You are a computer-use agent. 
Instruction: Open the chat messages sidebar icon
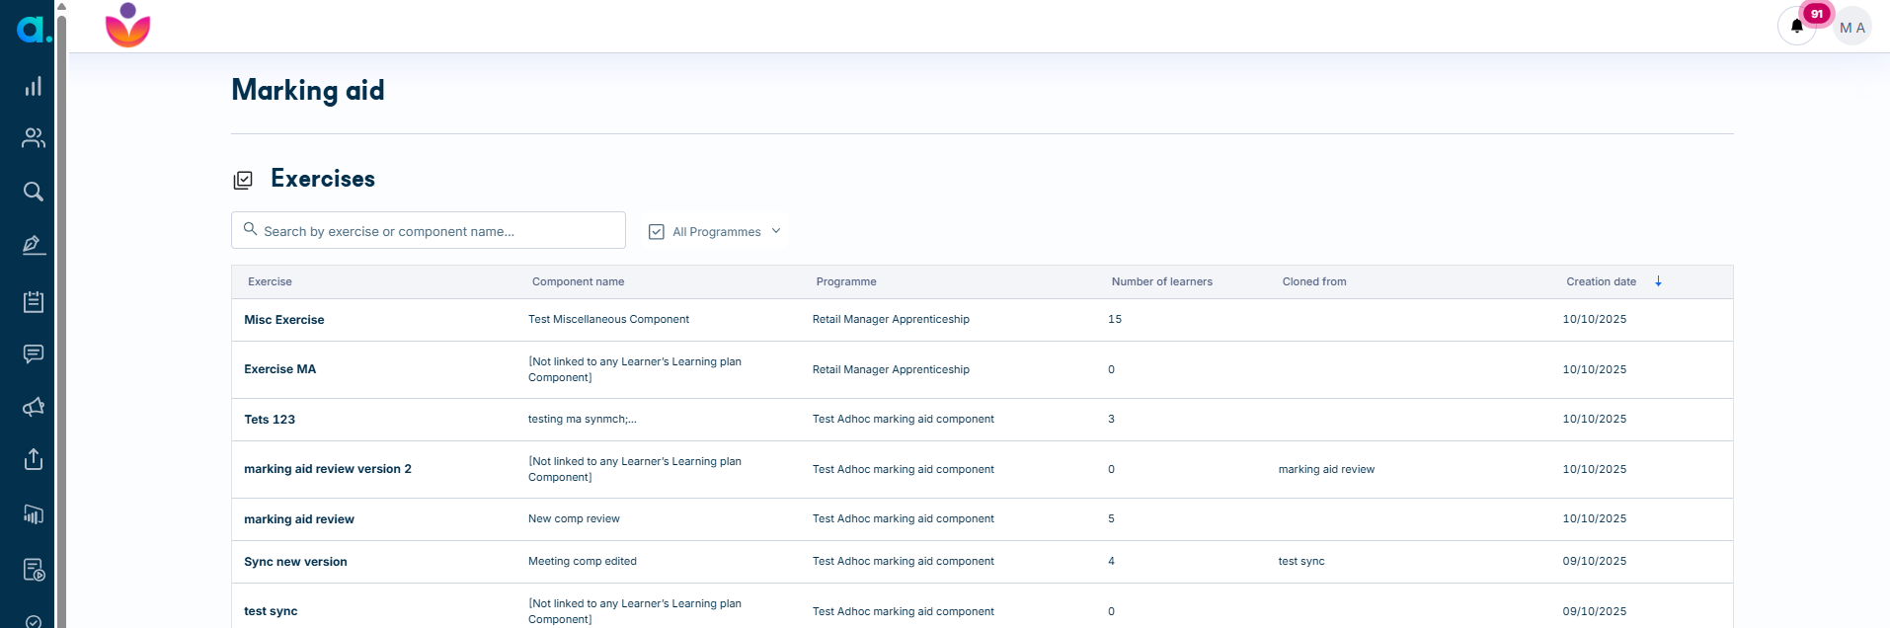pos(34,353)
